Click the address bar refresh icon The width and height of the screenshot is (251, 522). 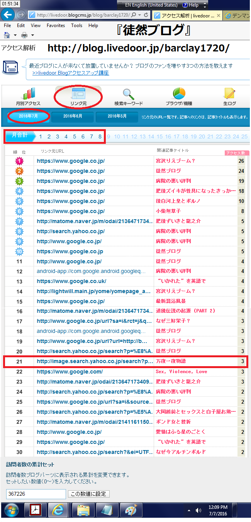click(x=146, y=15)
